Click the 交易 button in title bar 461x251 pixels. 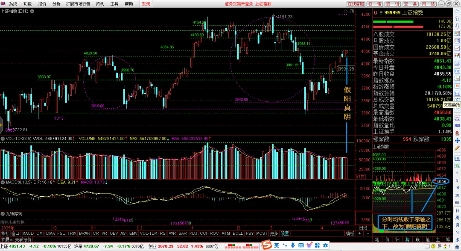[x=411, y=4]
